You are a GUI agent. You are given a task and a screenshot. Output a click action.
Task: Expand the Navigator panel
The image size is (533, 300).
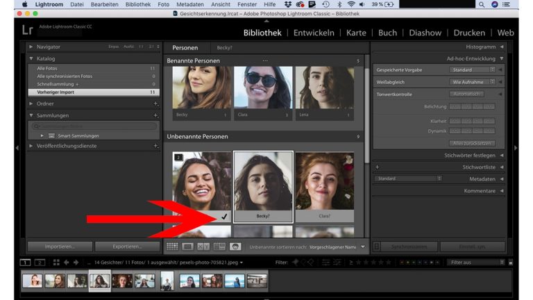(31, 47)
